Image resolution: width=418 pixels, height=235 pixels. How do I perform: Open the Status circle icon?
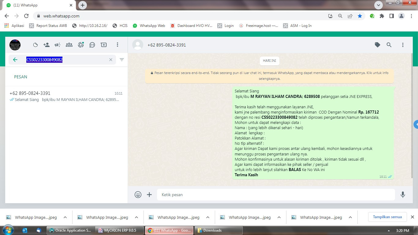click(x=35, y=45)
